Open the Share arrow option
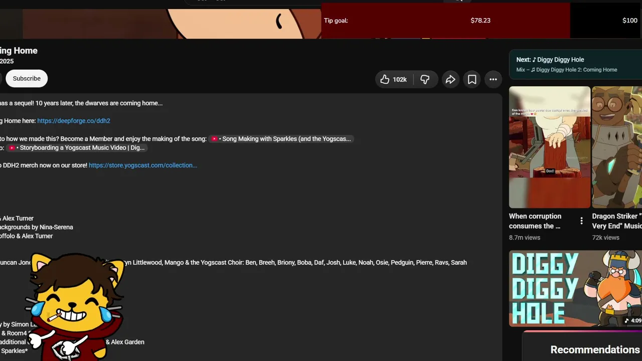 [450, 79]
